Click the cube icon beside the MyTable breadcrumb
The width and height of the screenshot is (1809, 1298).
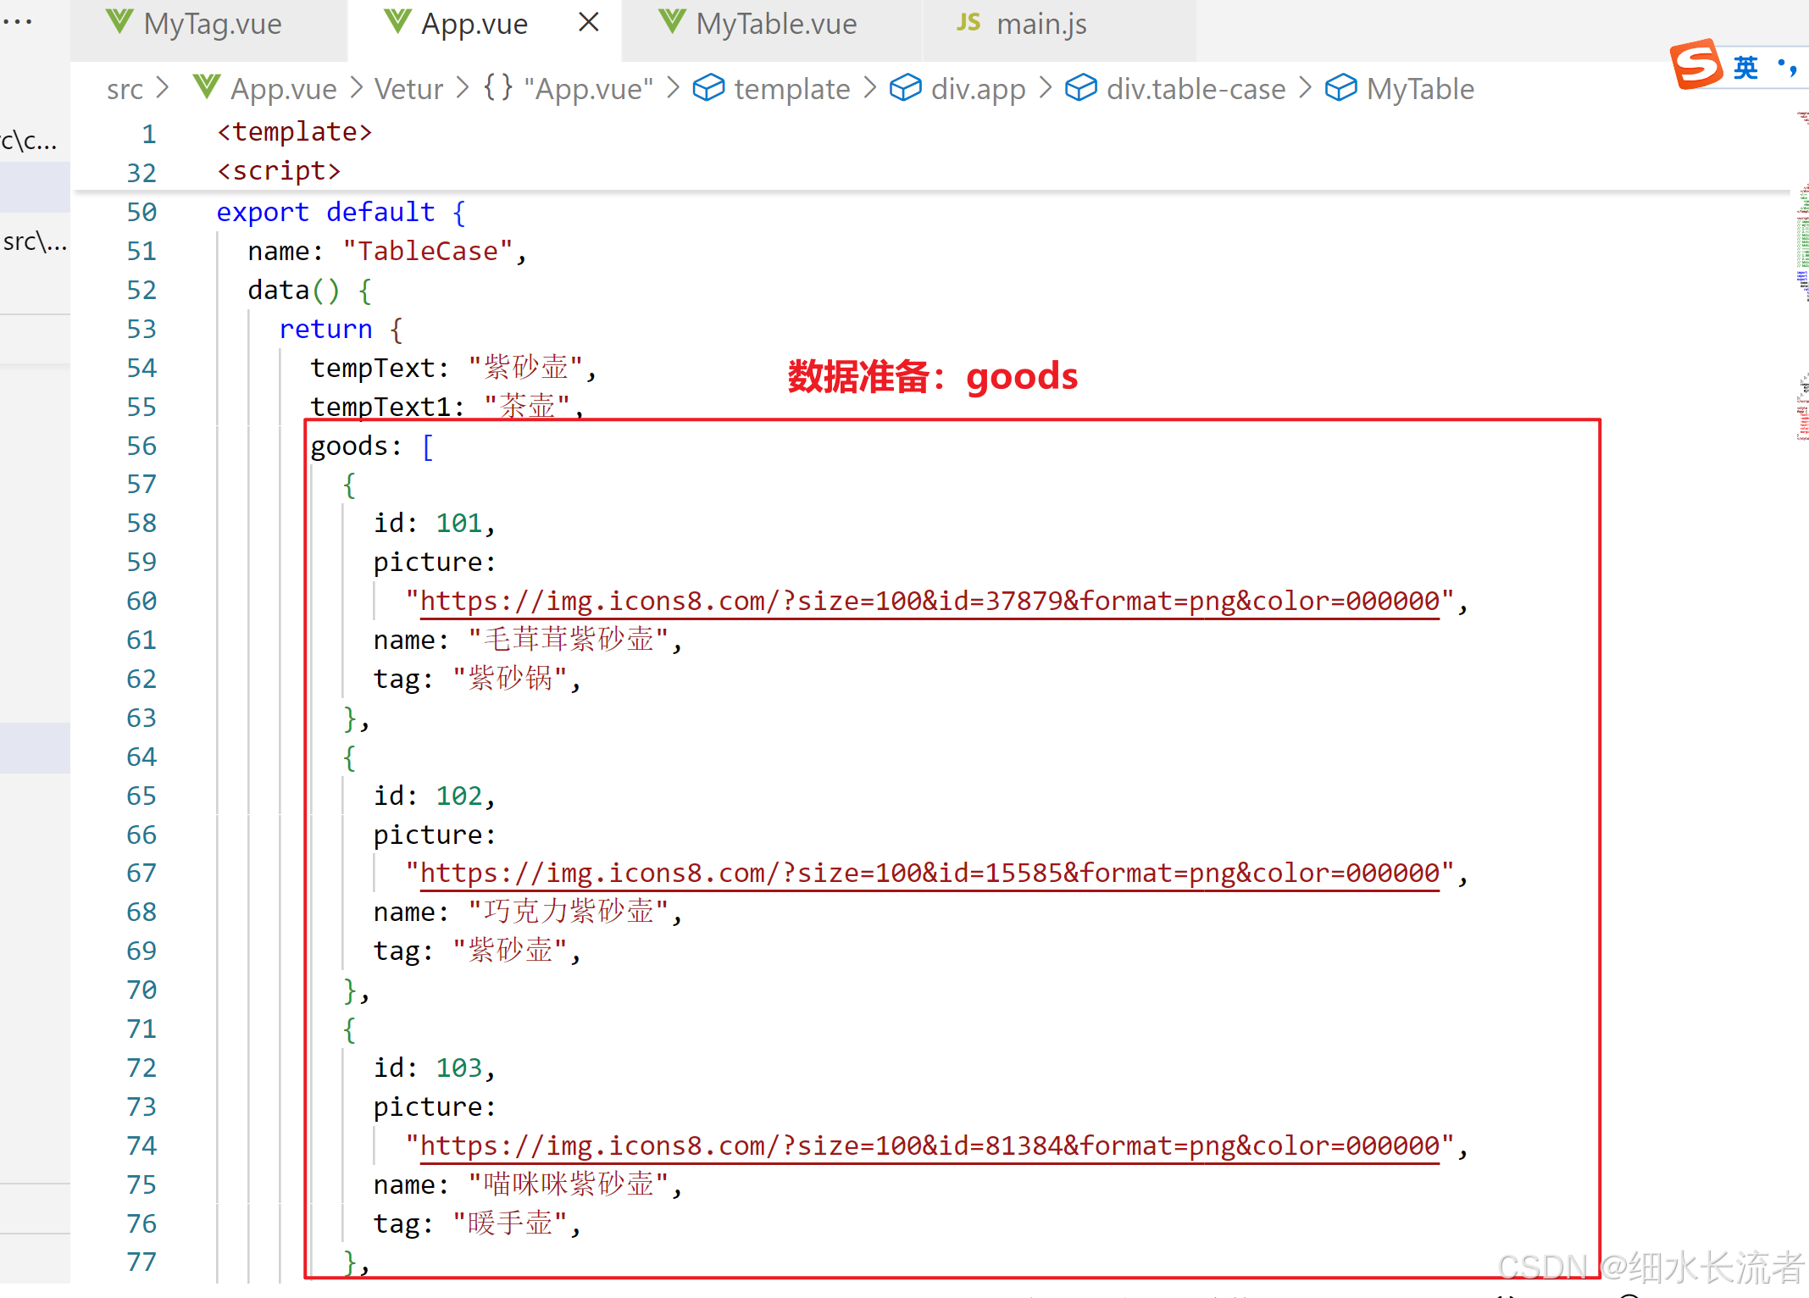coord(1340,88)
